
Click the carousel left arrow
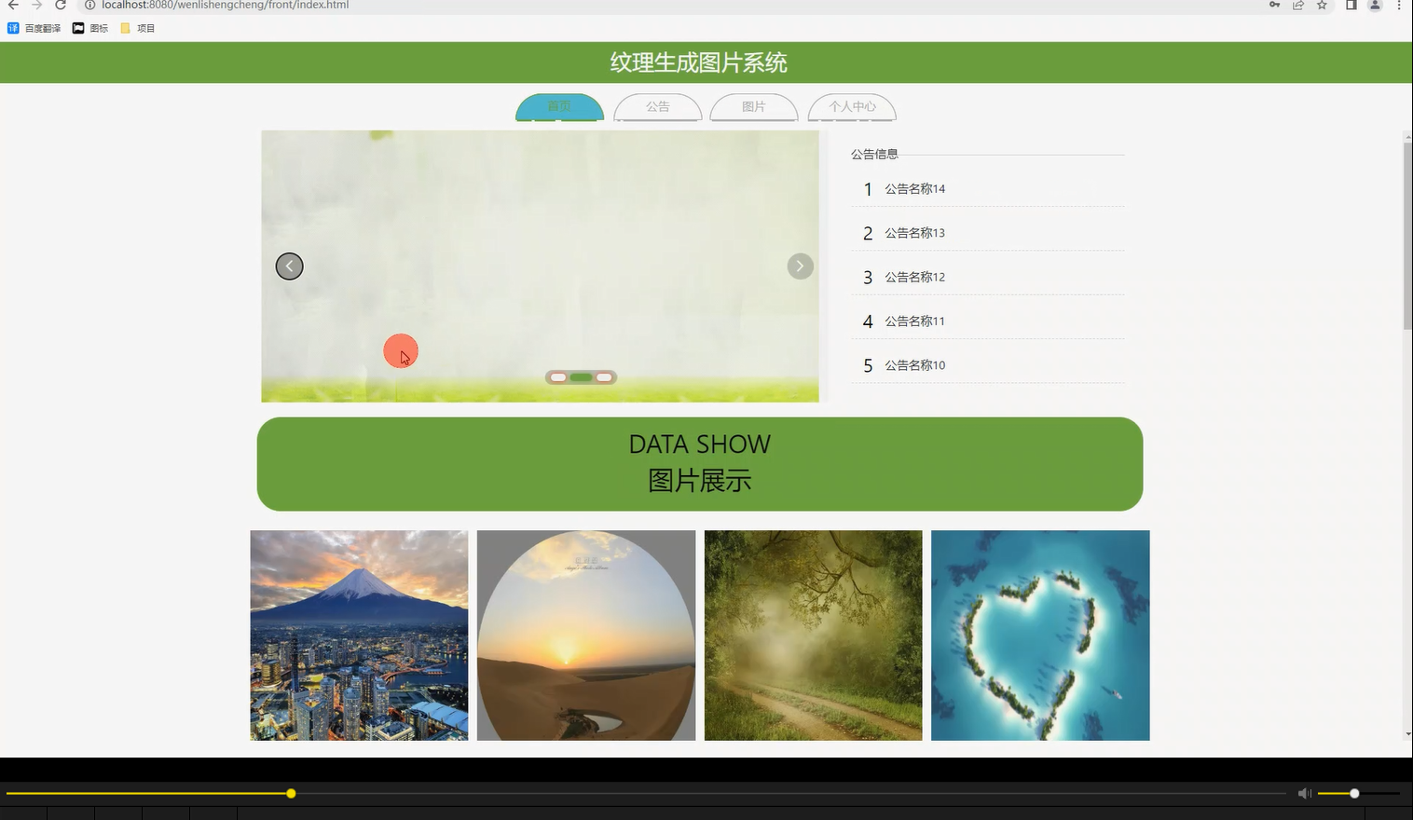[289, 266]
